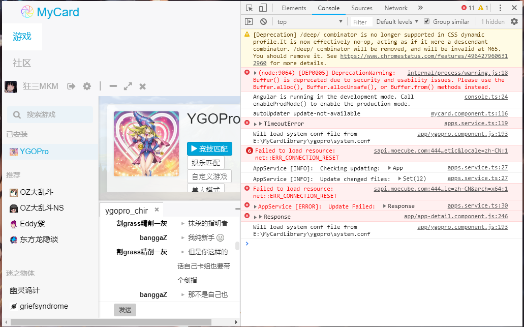
Task: Click the 东方龙隐谈 game icon
Action: [x=14, y=240]
